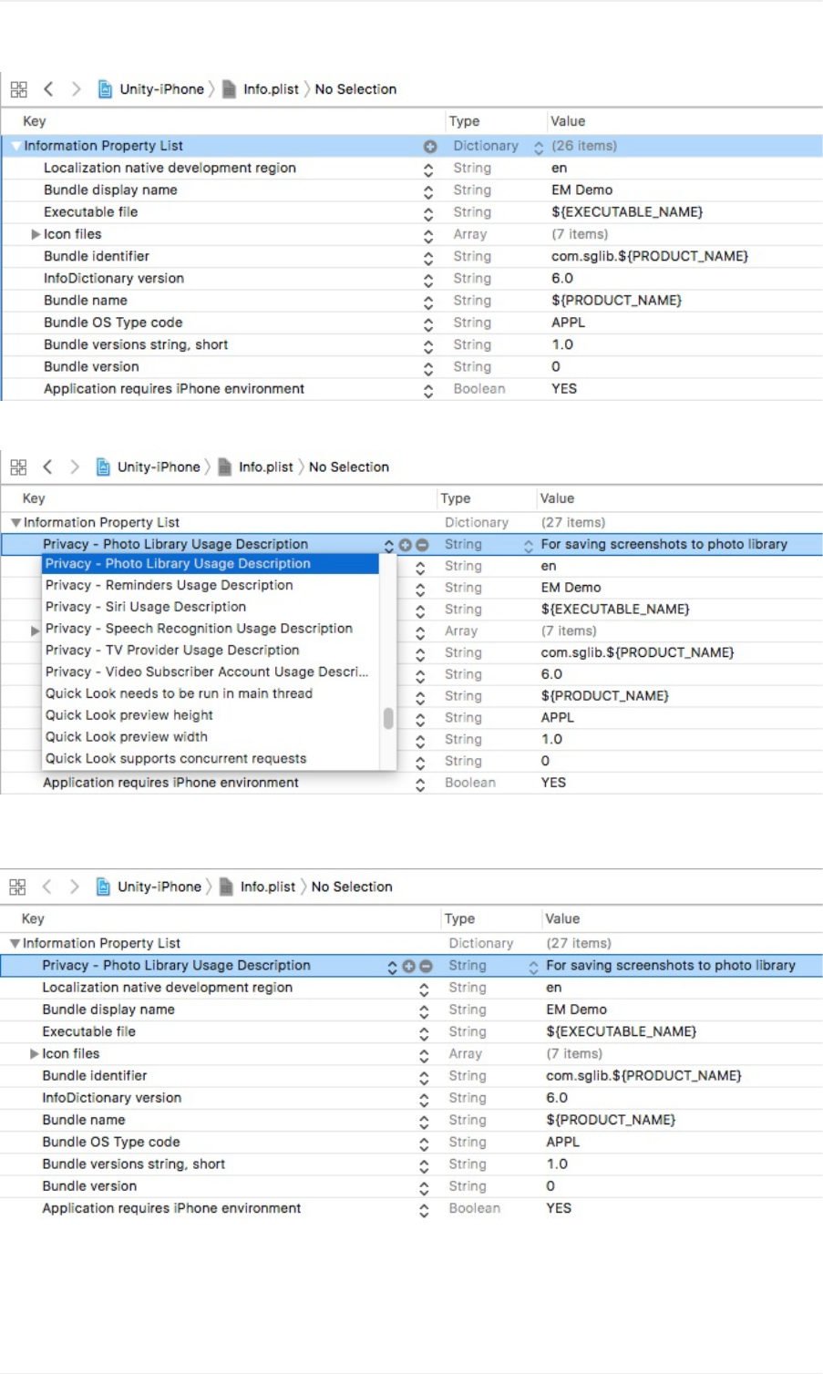The width and height of the screenshot is (823, 1374).
Task: Edit bottom value For saving screenshots to photo library
Action: pyautogui.click(x=671, y=965)
